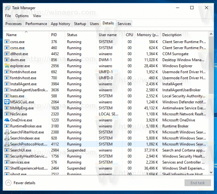Click the OneDrive.exe cloud icon
The height and width of the screenshot is (194, 217).
tap(7, 120)
